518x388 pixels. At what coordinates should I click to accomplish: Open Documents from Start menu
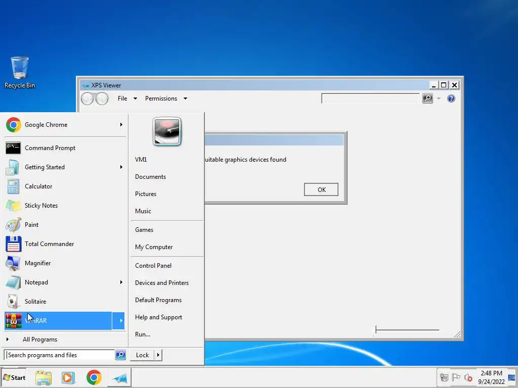click(150, 177)
